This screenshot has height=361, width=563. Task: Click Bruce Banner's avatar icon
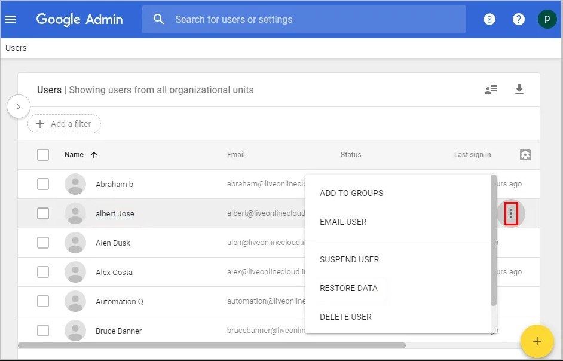point(75,331)
